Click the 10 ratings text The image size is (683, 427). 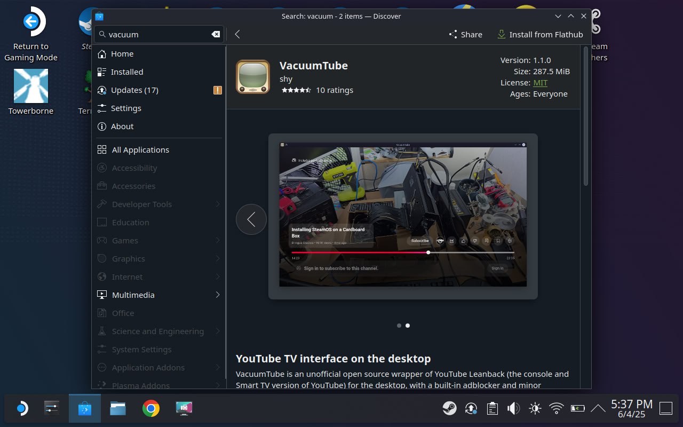click(x=335, y=90)
